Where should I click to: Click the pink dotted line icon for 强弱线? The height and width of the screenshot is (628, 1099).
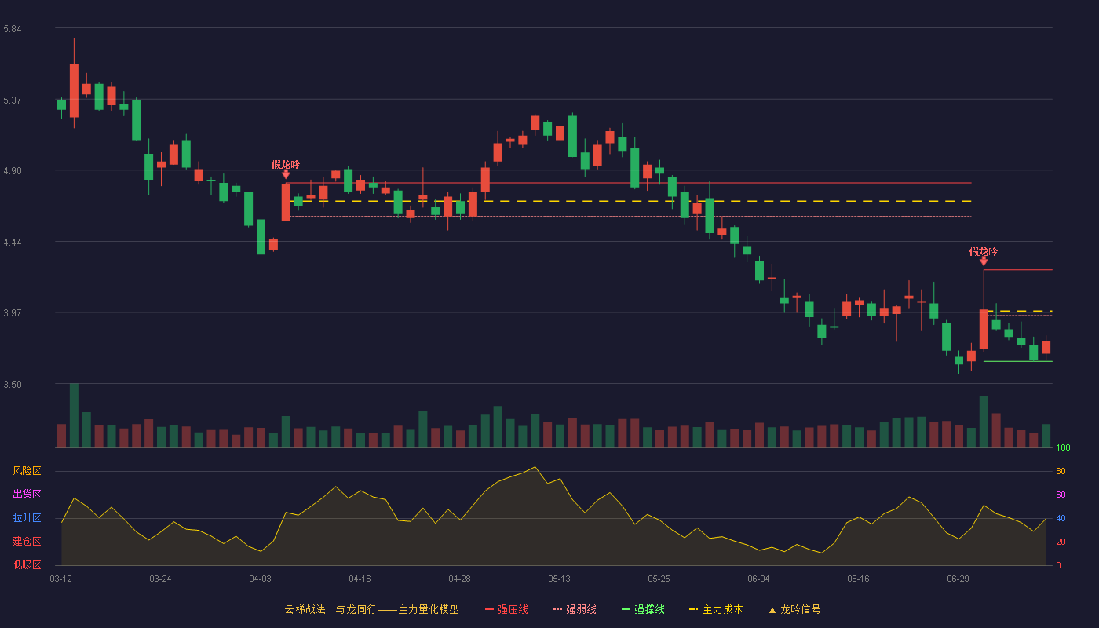tap(557, 609)
